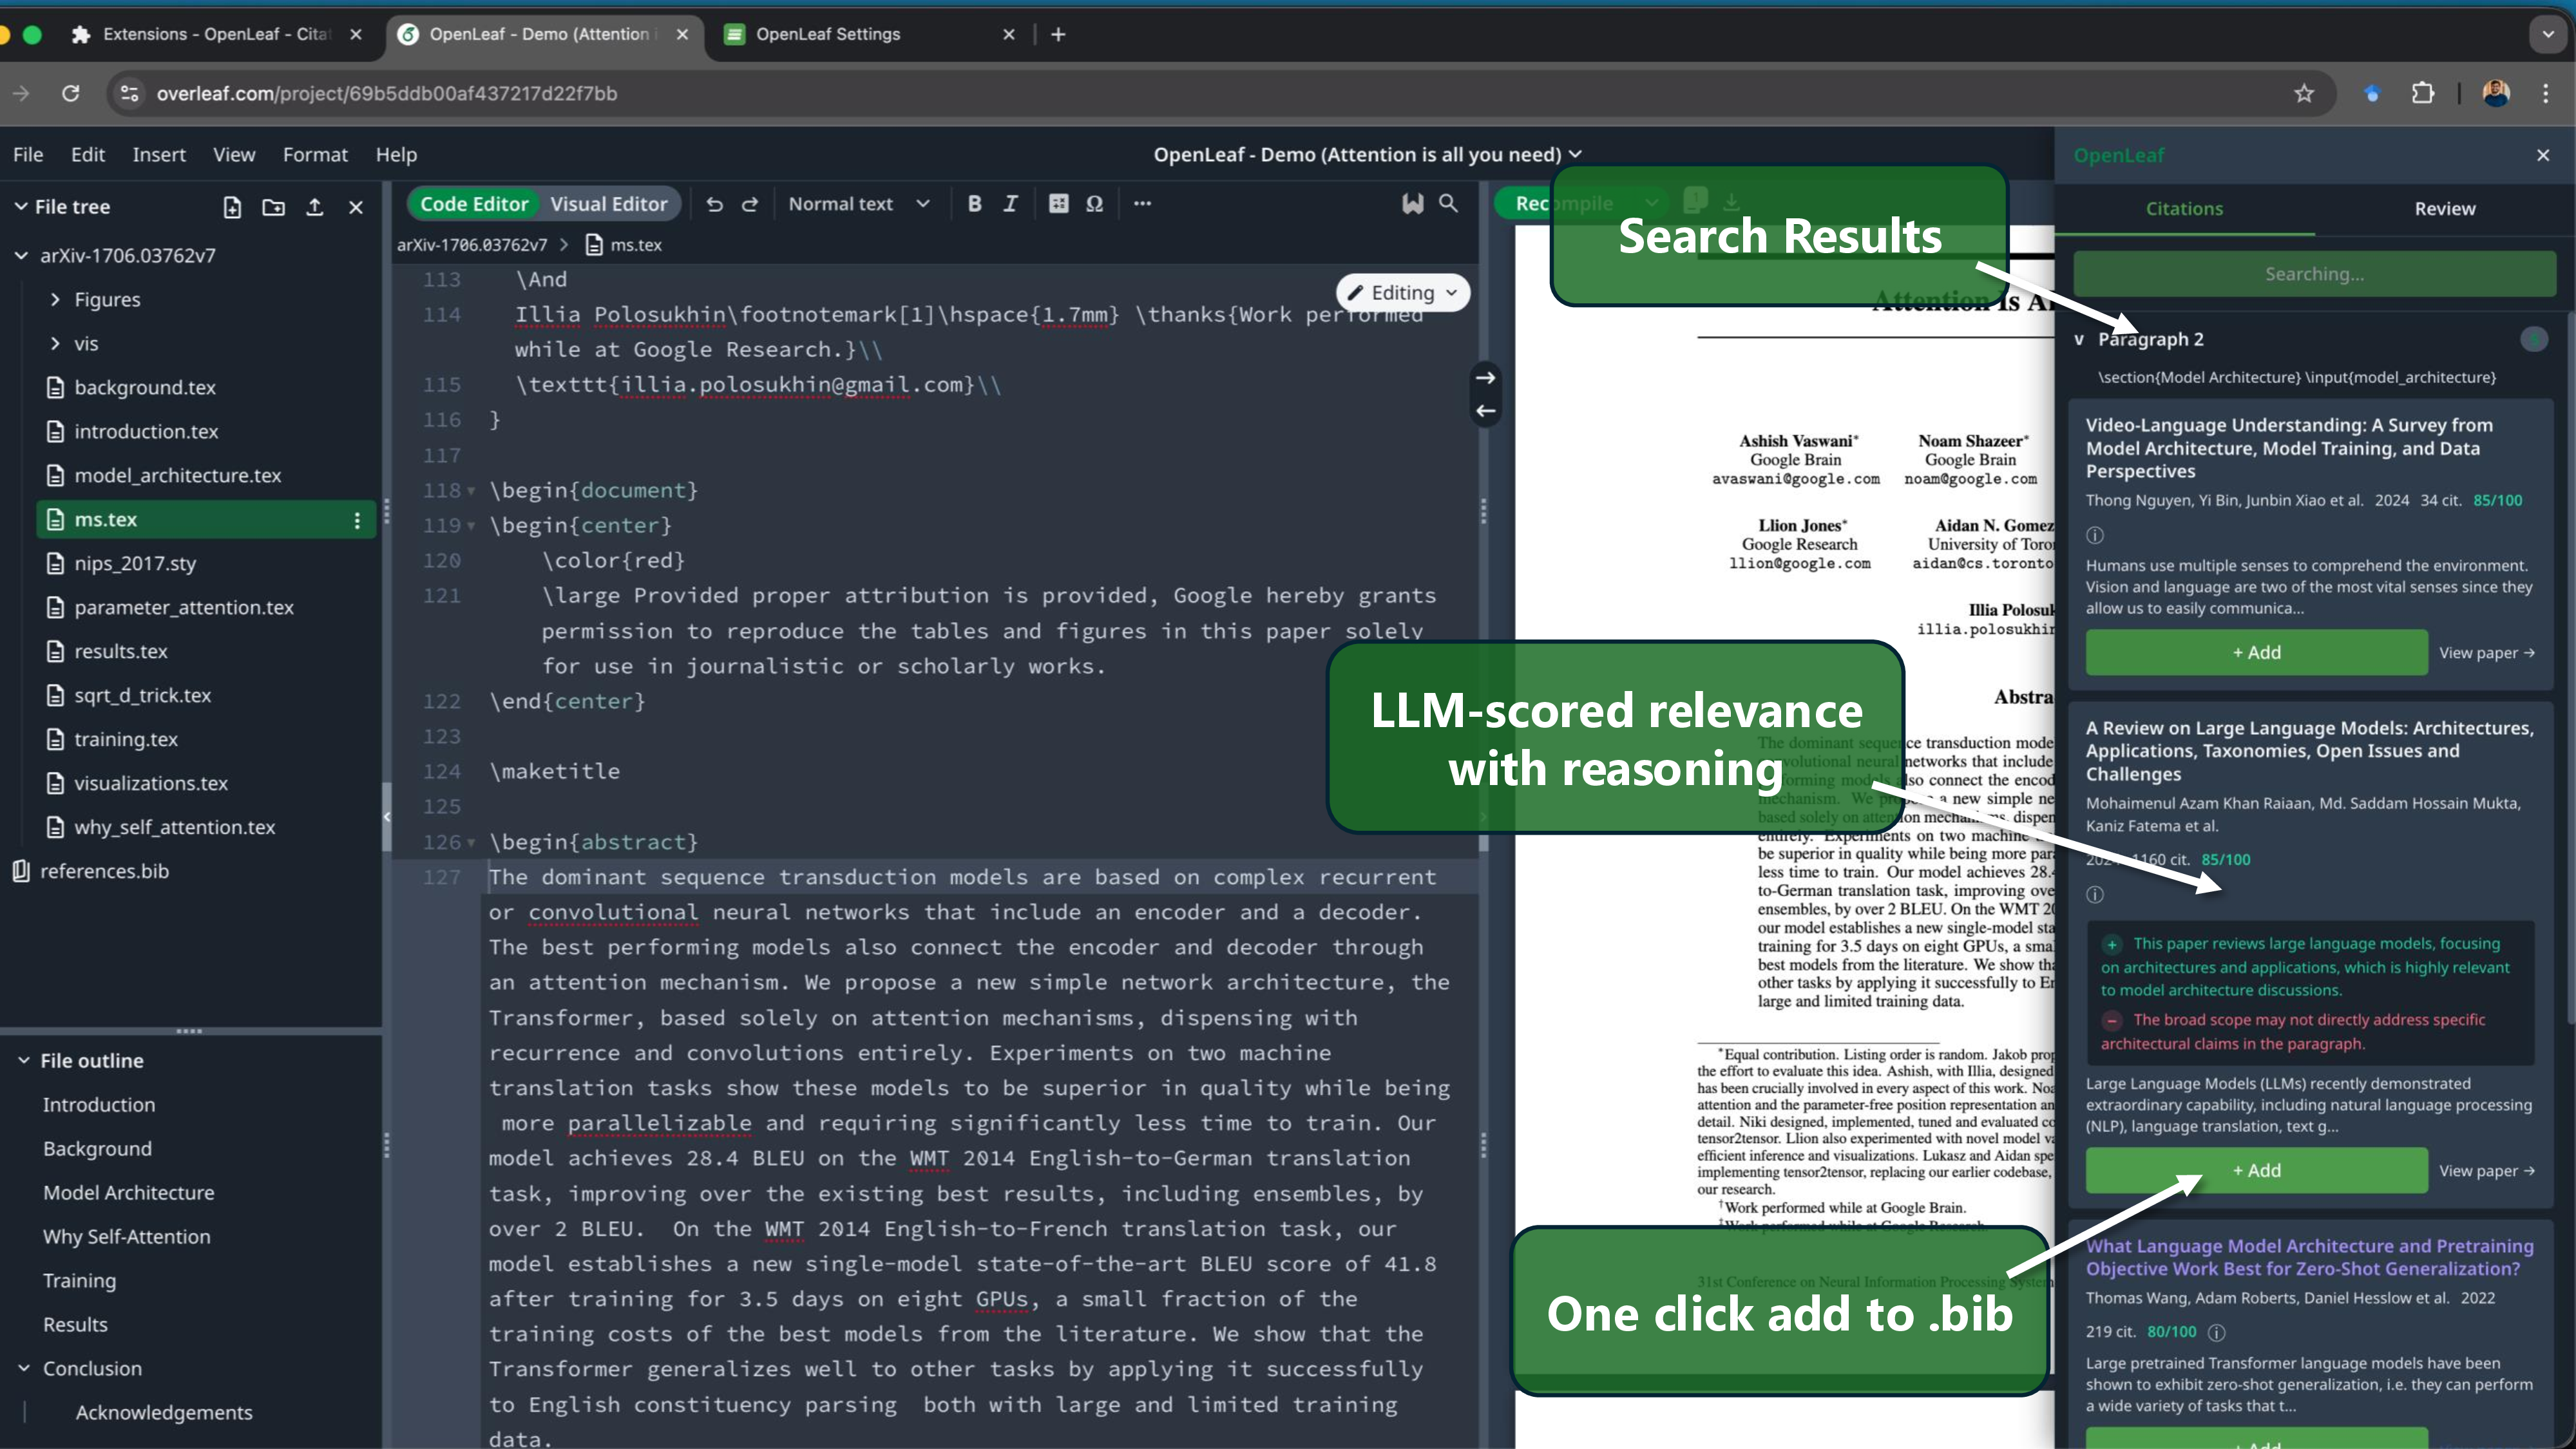Screen dimensions: 2576x1449
Task: Bookmark this page with the star icon
Action: 2304,94
